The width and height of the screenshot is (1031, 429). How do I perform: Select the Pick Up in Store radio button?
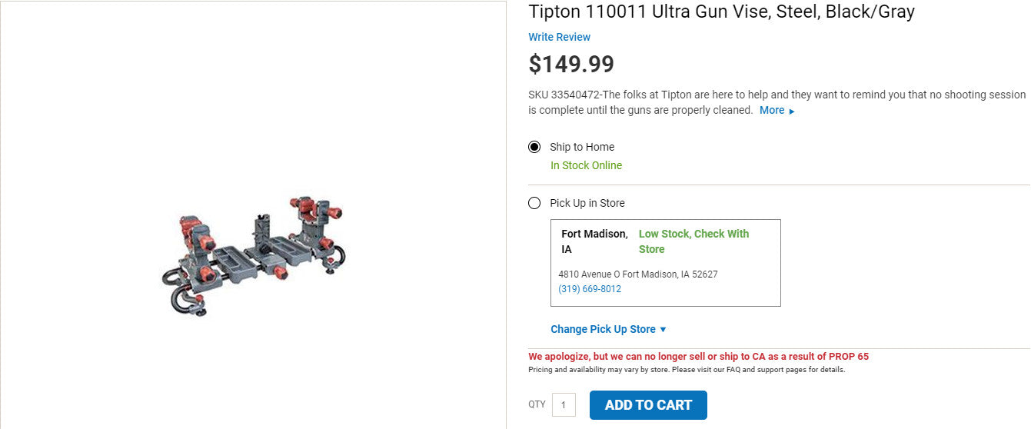[534, 203]
